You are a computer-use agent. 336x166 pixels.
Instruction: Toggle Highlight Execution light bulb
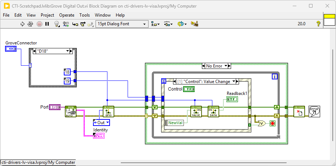point(57,24)
